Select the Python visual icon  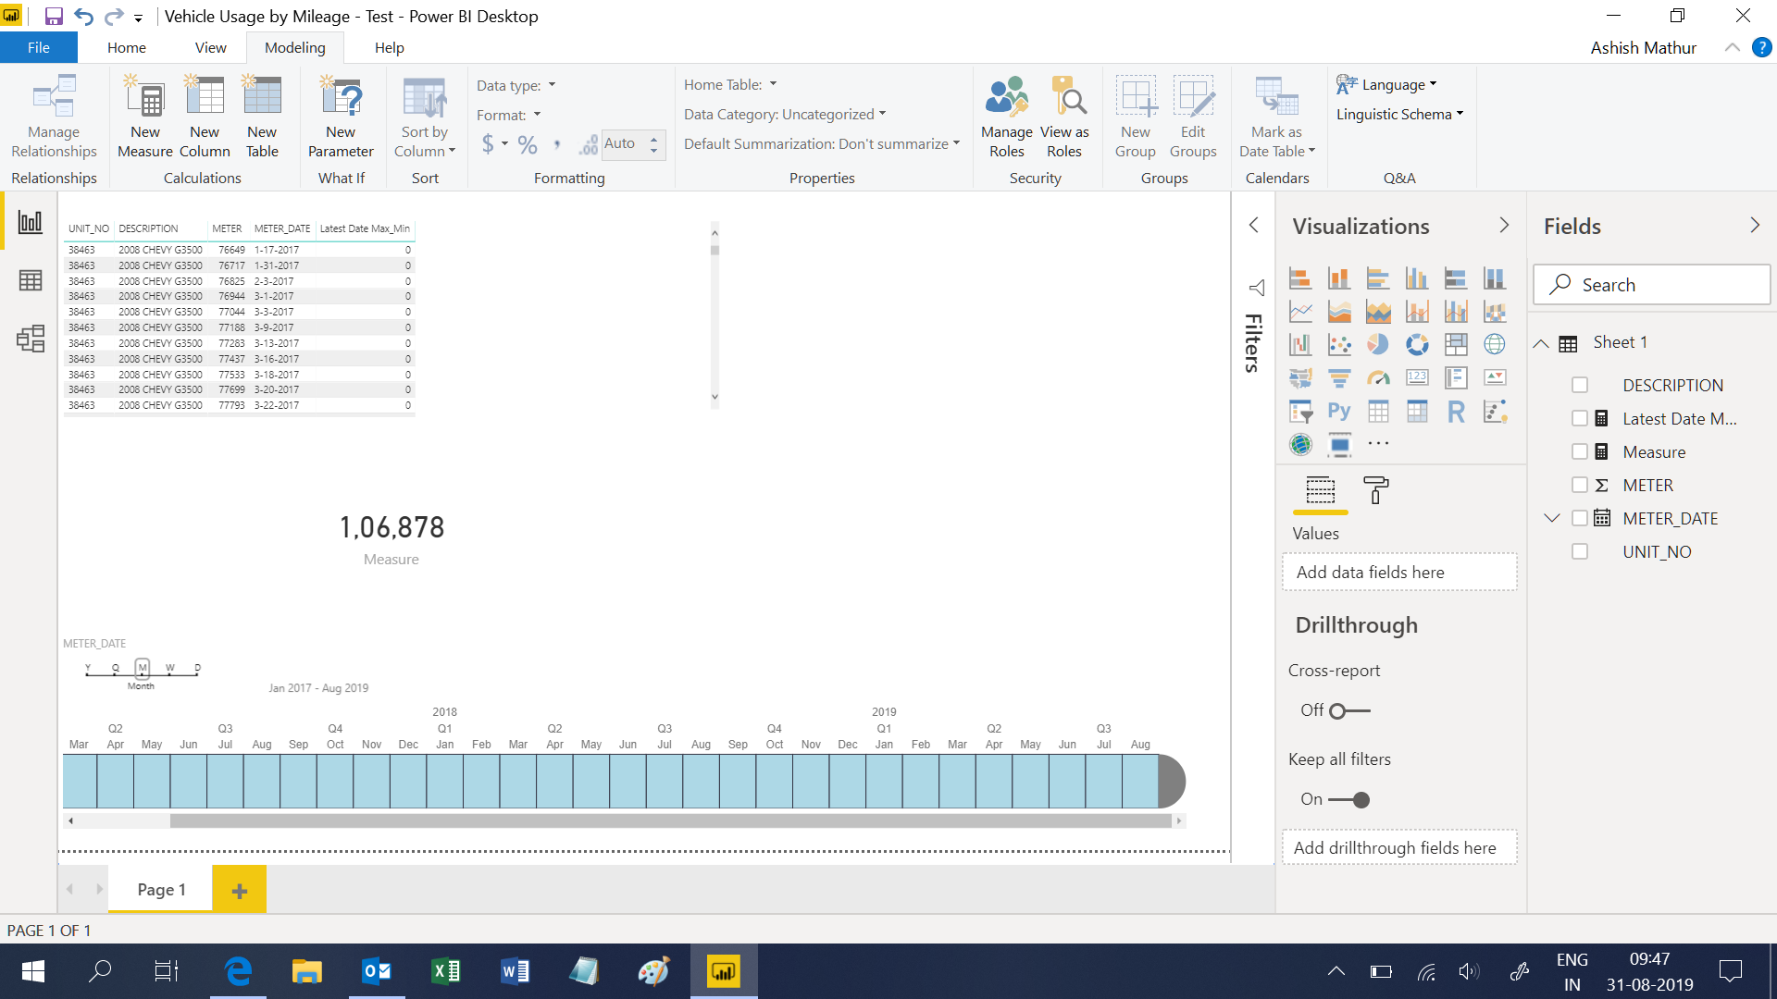tap(1339, 411)
